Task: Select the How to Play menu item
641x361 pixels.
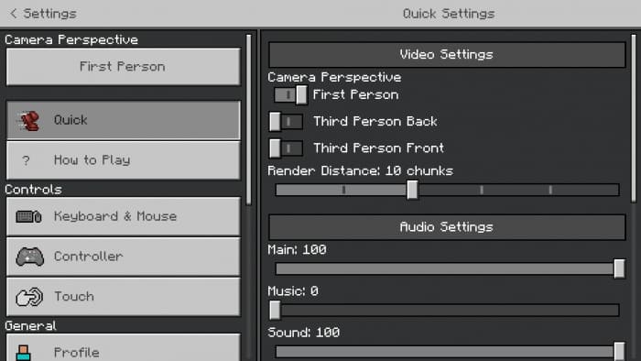Action: (x=123, y=160)
